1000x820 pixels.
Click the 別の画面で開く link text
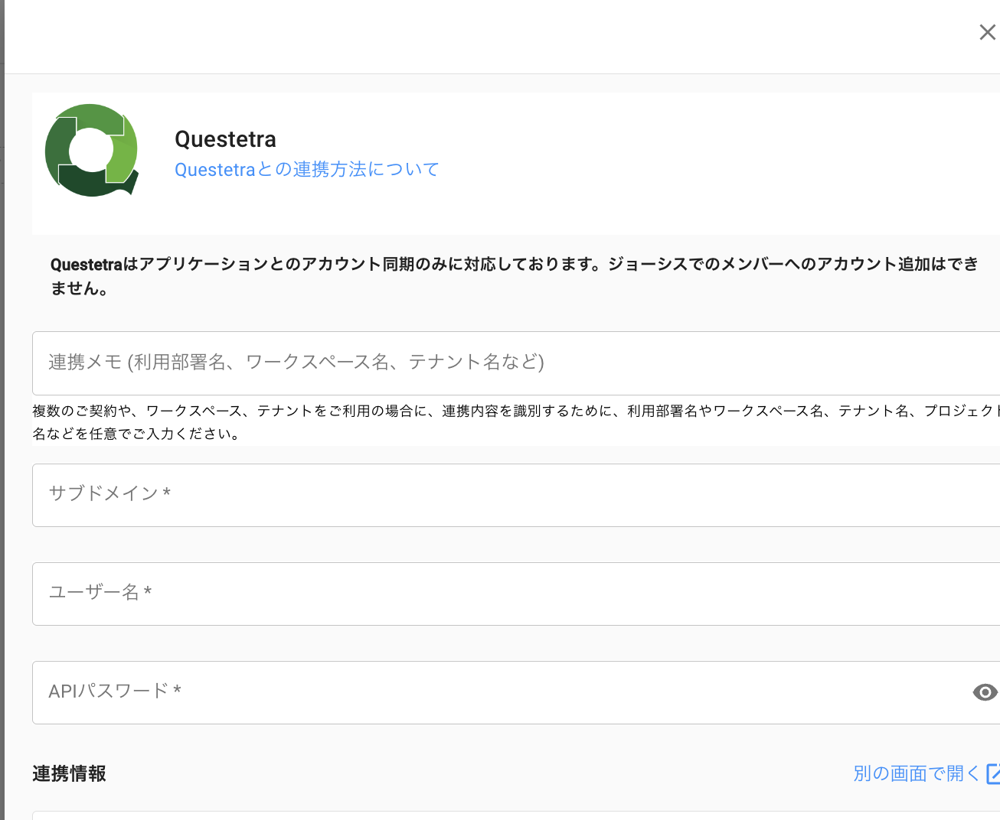[916, 773]
